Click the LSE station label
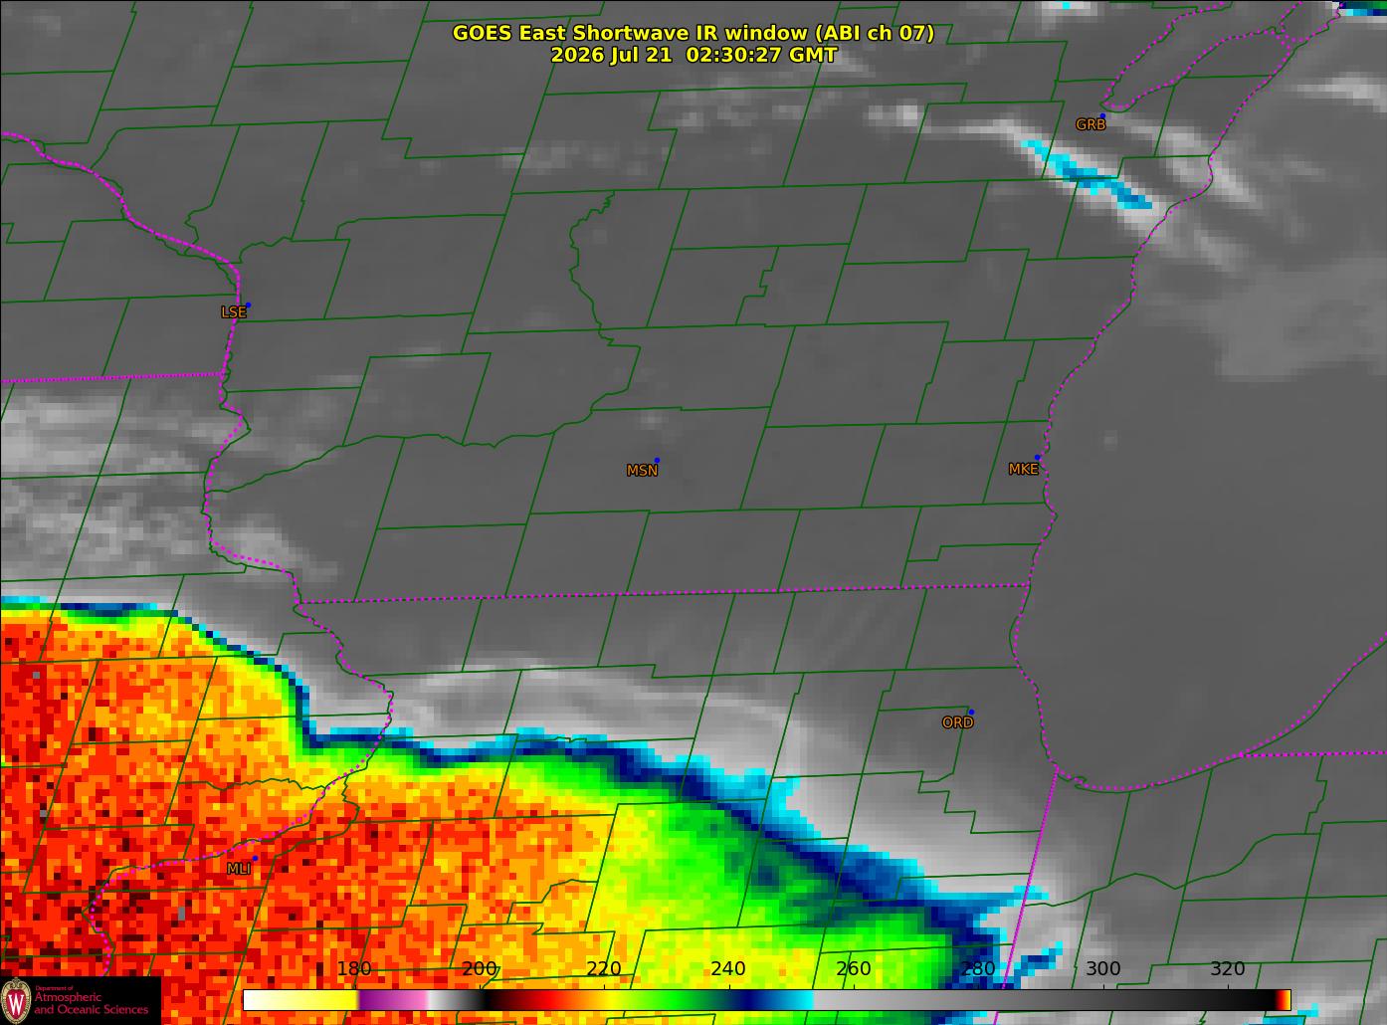The width and height of the screenshot is (1387, 1025). (233, 312)
